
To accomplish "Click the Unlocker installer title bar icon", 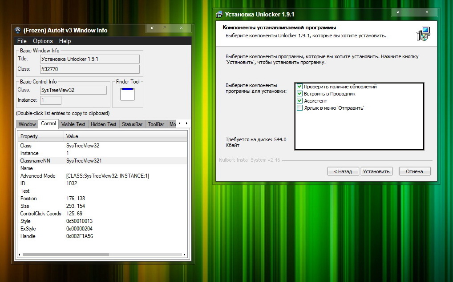I will [x=219, y=14].
